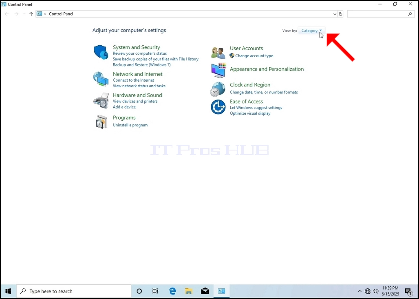Click Review your computer's status
Viewport: 419px width, 299px height.
(x=140, y=53)
